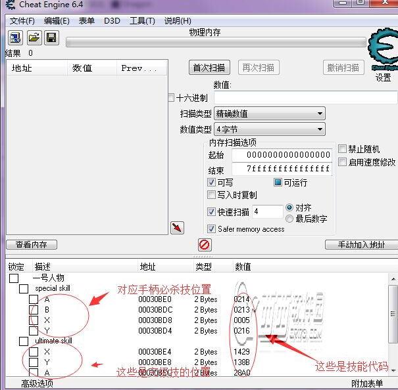The height and width of the screenshot is (390, 398).
Task: Click the 起始 start address field
Action: click(282, 155)
